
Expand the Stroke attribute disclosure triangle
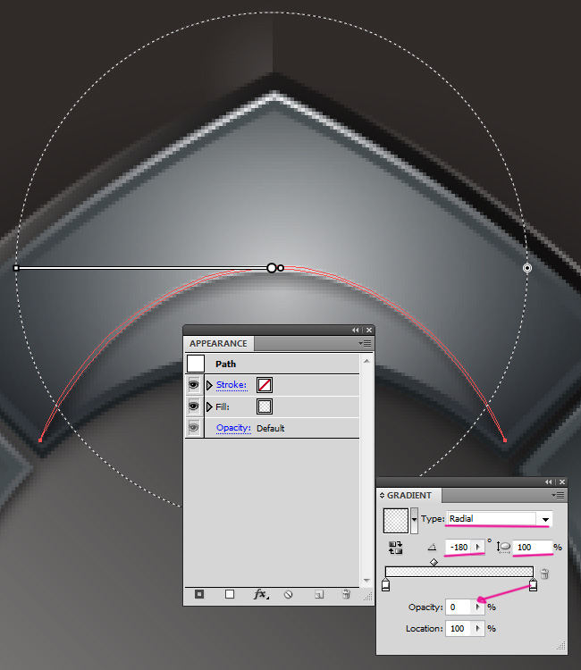point(210,385)
